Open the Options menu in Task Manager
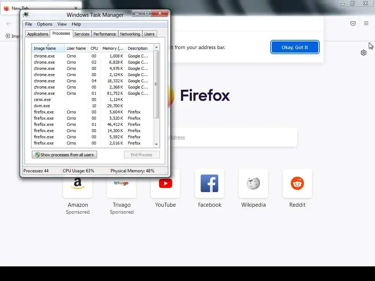 pyautogui.click(x=44, y=24)
